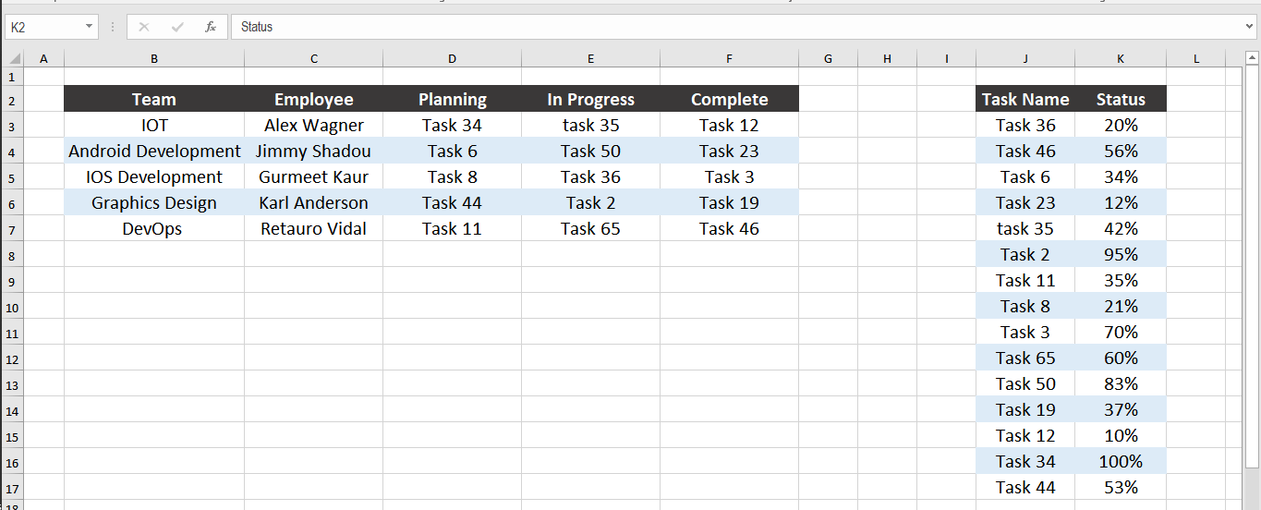
Task: Click the In Progress header cell
Action: (591, 100)
